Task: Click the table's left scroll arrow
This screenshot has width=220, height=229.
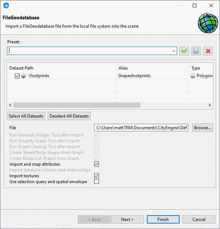Action: coord(10,105)
